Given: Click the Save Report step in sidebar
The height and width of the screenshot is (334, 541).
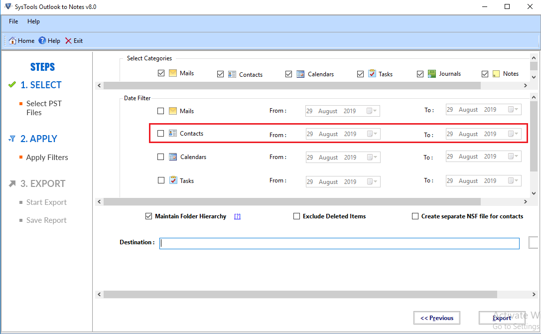Looking at the screenshot, I should click(47, 220).
